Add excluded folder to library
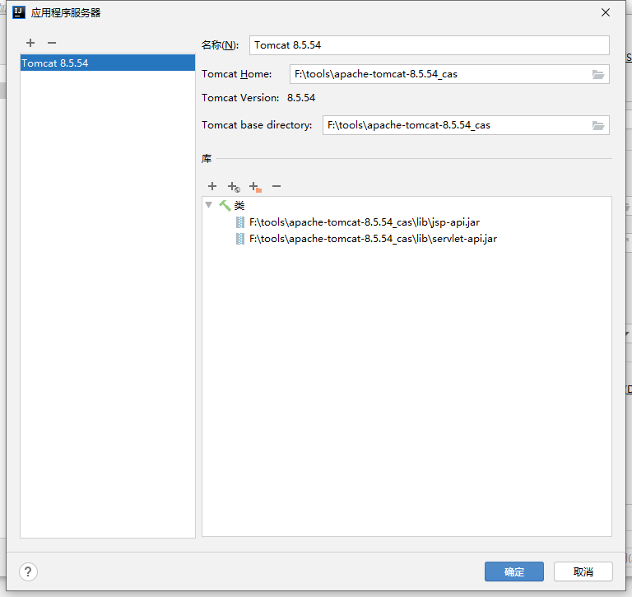The image size is (632, 597). 256,186
